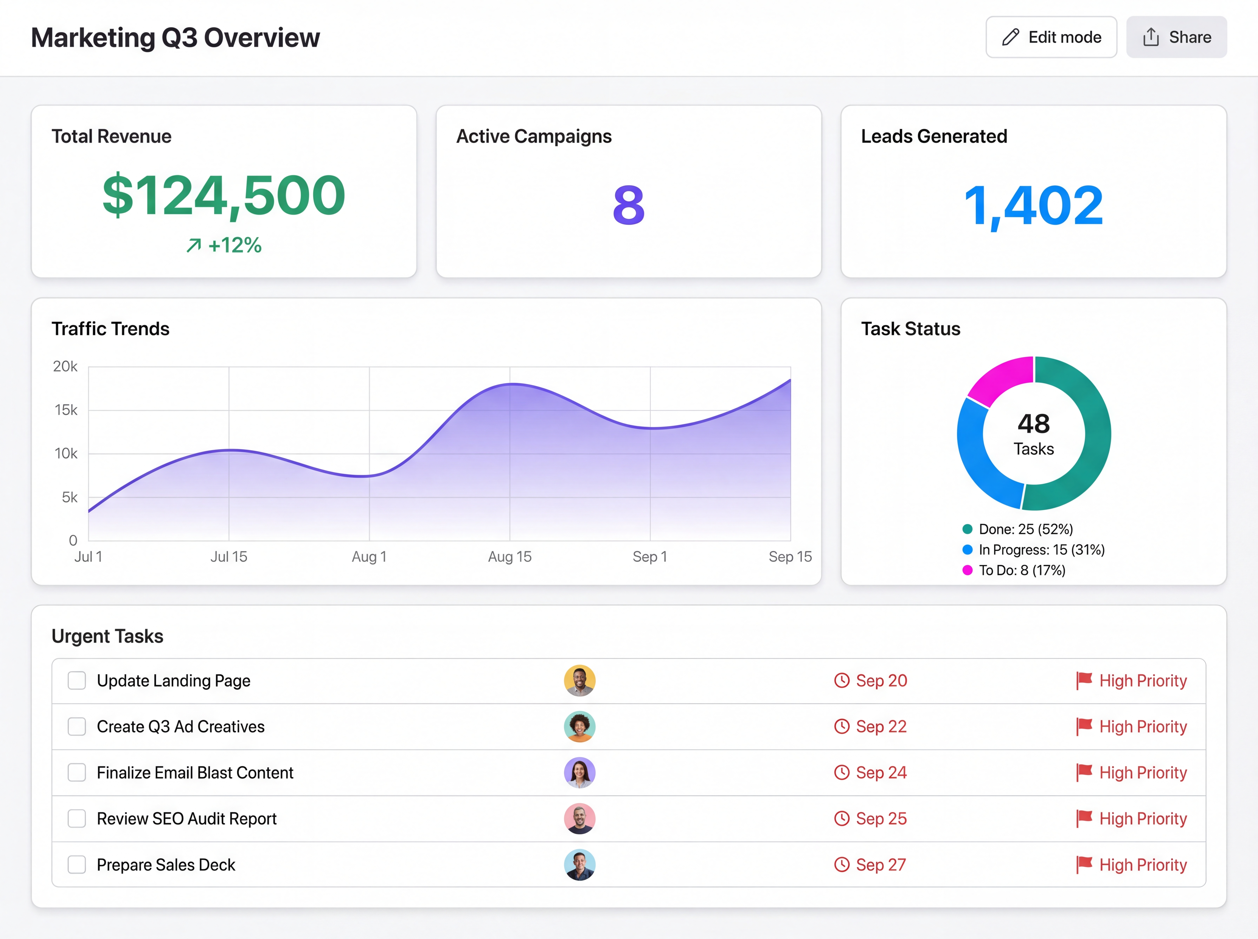Mark Review SEO Audit Report as done

coord(77,818)
